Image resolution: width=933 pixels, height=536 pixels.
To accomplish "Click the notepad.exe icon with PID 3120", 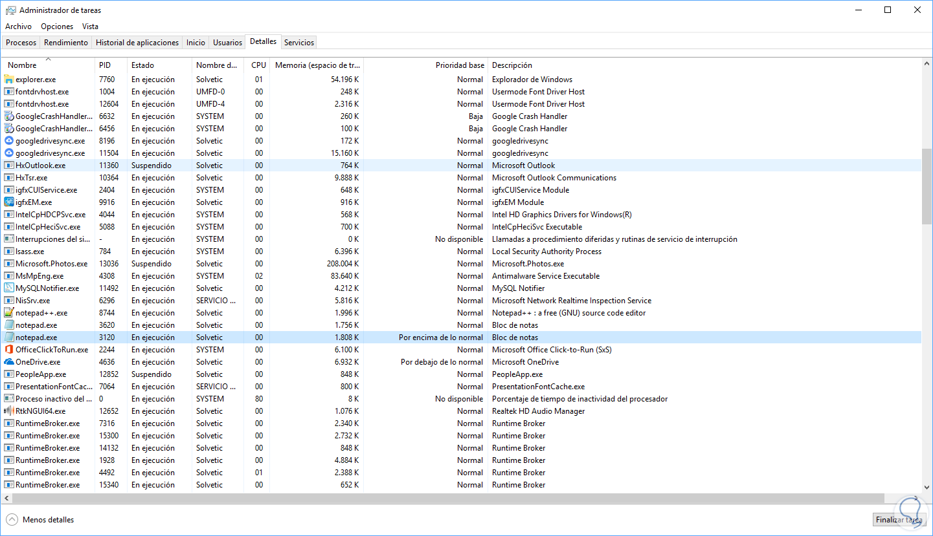I will (9, 338).
